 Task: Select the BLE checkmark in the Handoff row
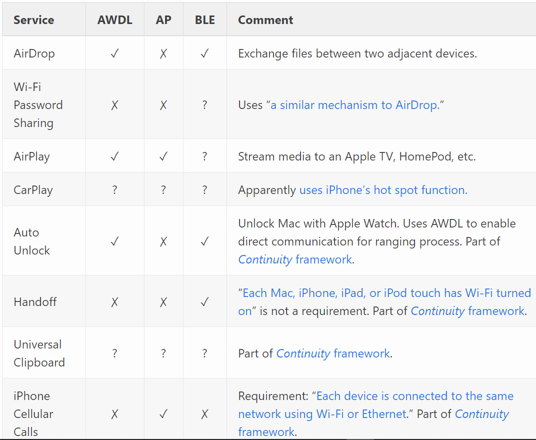(x=204, y=302)
